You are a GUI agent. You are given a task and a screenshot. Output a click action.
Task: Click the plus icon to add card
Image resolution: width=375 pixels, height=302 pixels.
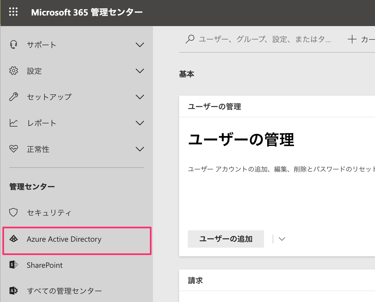pyautogui.click(x=352, y=39)
